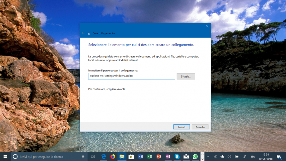This screenshot has width=286, height=161.
Task: Browse for a target with Sfoglia
Action: [x=186, y=76]
